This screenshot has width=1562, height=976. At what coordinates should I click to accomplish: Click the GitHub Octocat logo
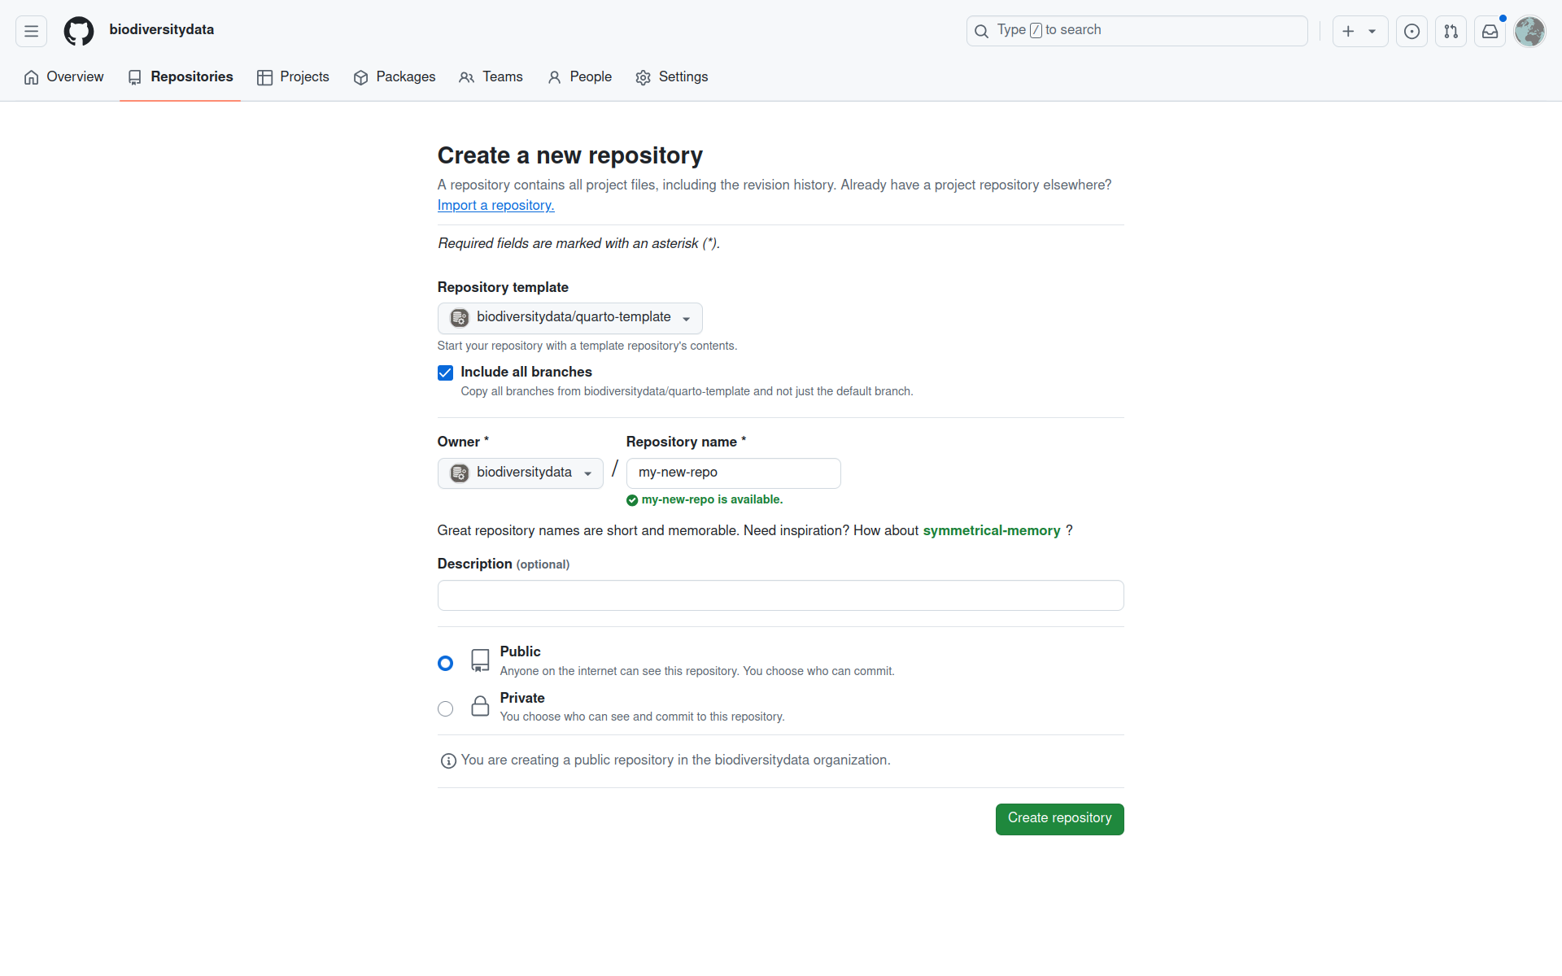pos(79,31)
